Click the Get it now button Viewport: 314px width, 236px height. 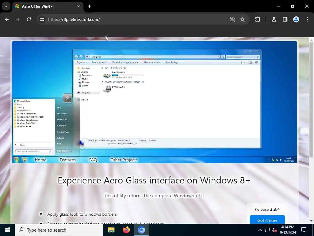click(x=267, y=220)
